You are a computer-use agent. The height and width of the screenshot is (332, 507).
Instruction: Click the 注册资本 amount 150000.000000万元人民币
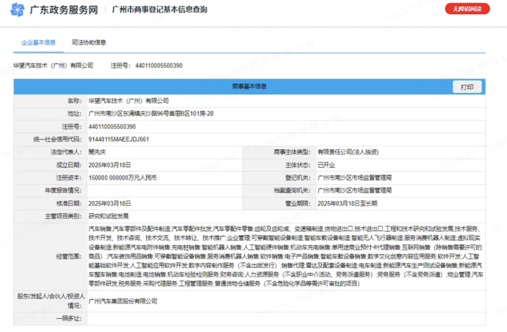[122, 178]
